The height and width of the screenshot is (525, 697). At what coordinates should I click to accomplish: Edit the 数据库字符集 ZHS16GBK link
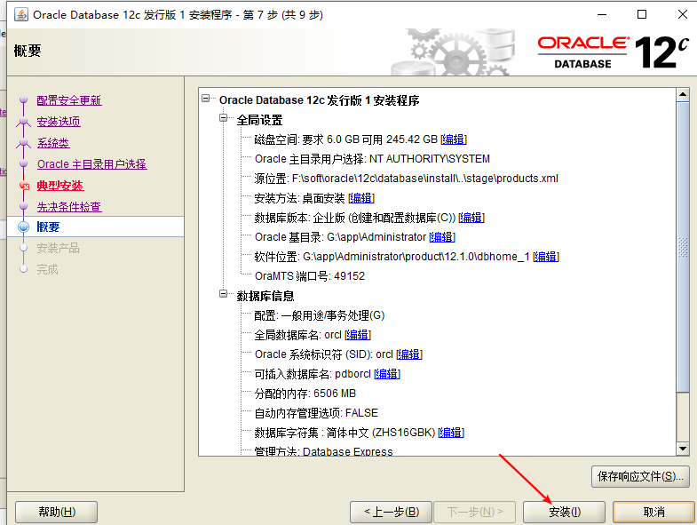point(451,433)
